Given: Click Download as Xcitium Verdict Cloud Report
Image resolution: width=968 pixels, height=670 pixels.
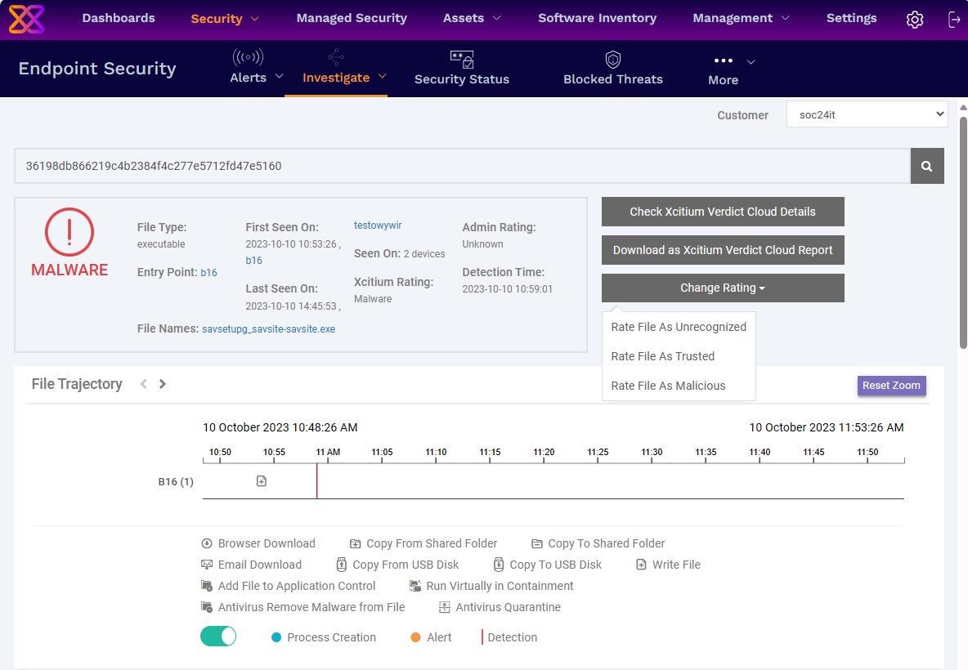Looking at the screenshot, I should pyautogui.click(x=723, y=250).
